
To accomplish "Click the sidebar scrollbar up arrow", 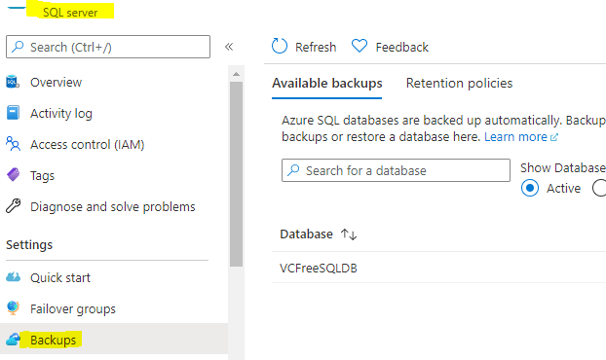I will click(236, 74).
